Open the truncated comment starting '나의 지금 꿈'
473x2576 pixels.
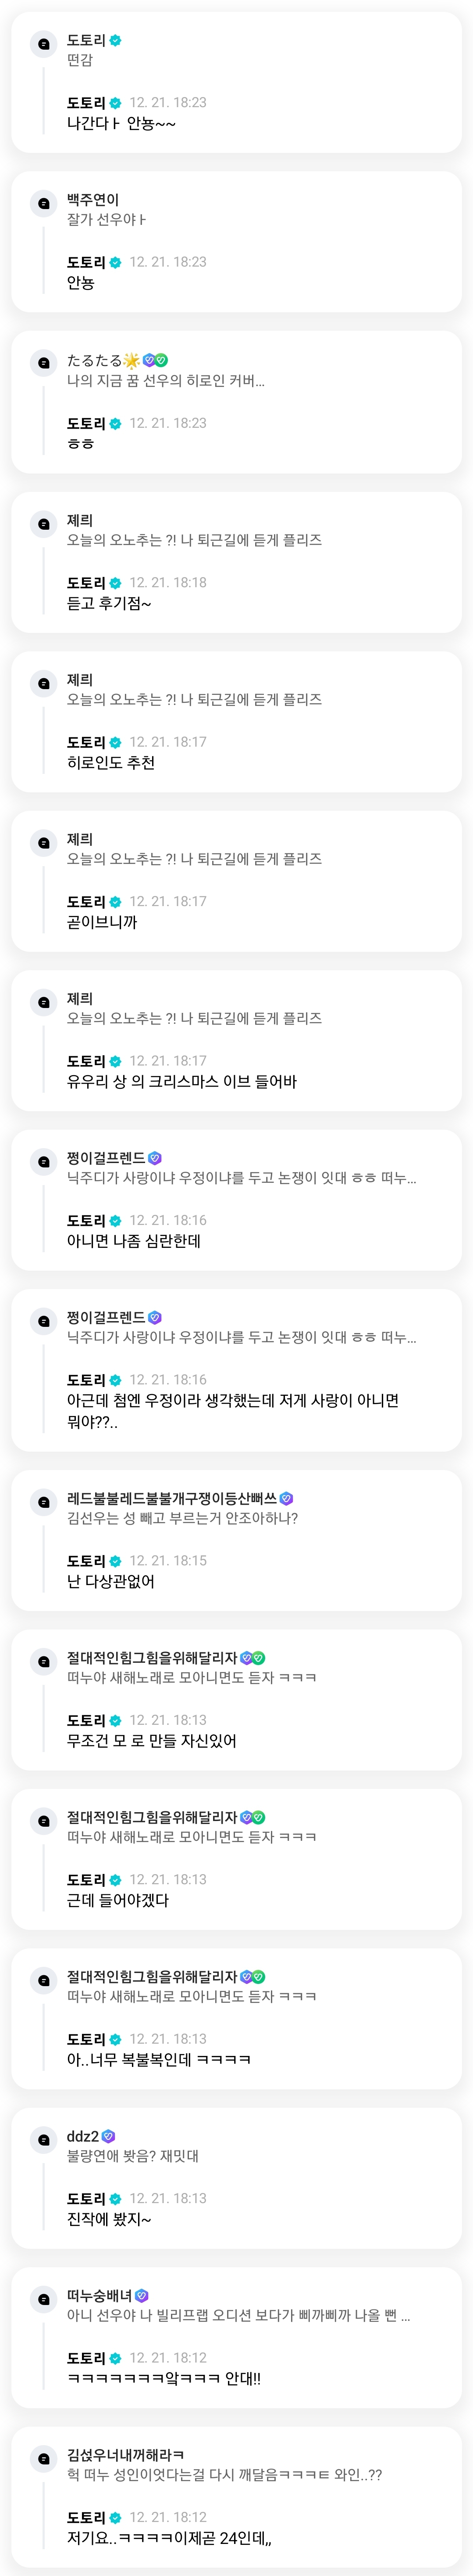[x=166, y=381]
